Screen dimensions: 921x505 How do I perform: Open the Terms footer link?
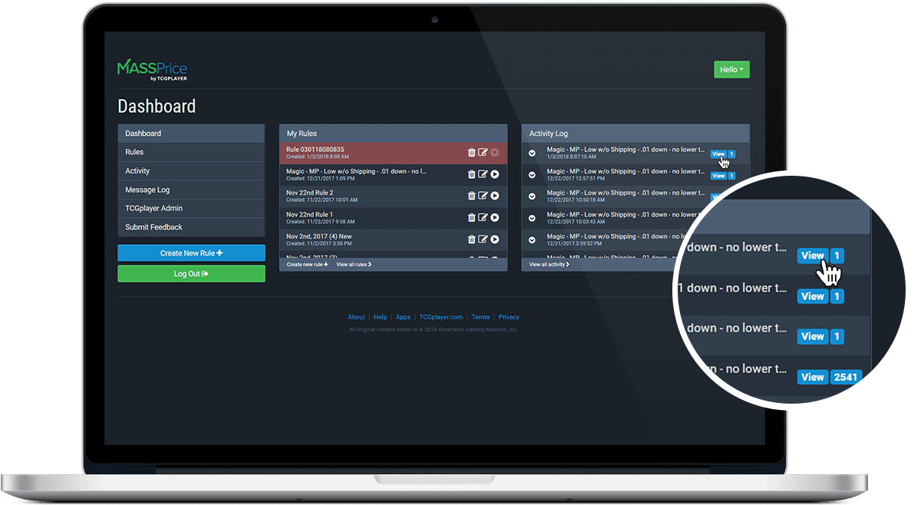click(x=480, y=317)
